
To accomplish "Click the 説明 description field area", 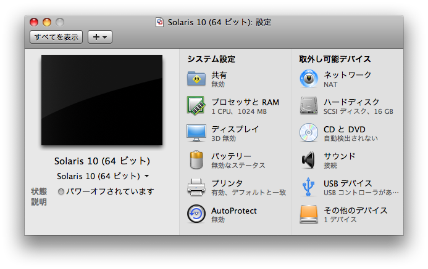I will (x=105, y=202).
